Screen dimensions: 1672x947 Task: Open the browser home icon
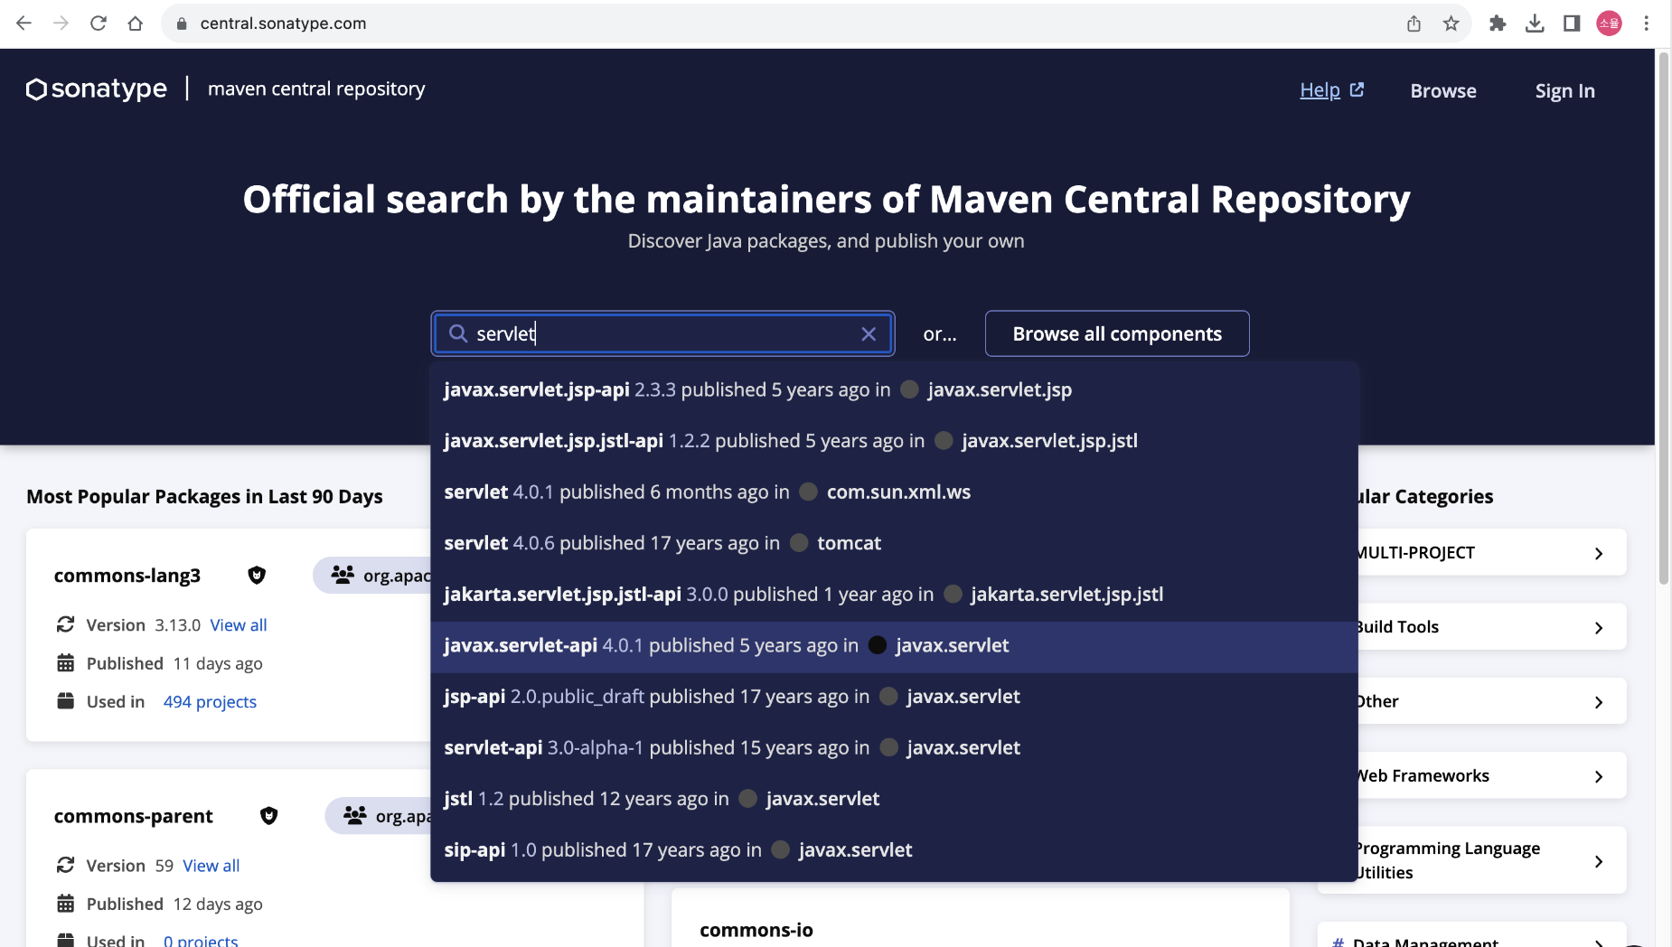136,23
